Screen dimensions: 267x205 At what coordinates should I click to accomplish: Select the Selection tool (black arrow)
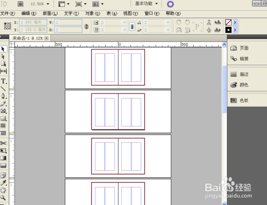coord(3,49)
